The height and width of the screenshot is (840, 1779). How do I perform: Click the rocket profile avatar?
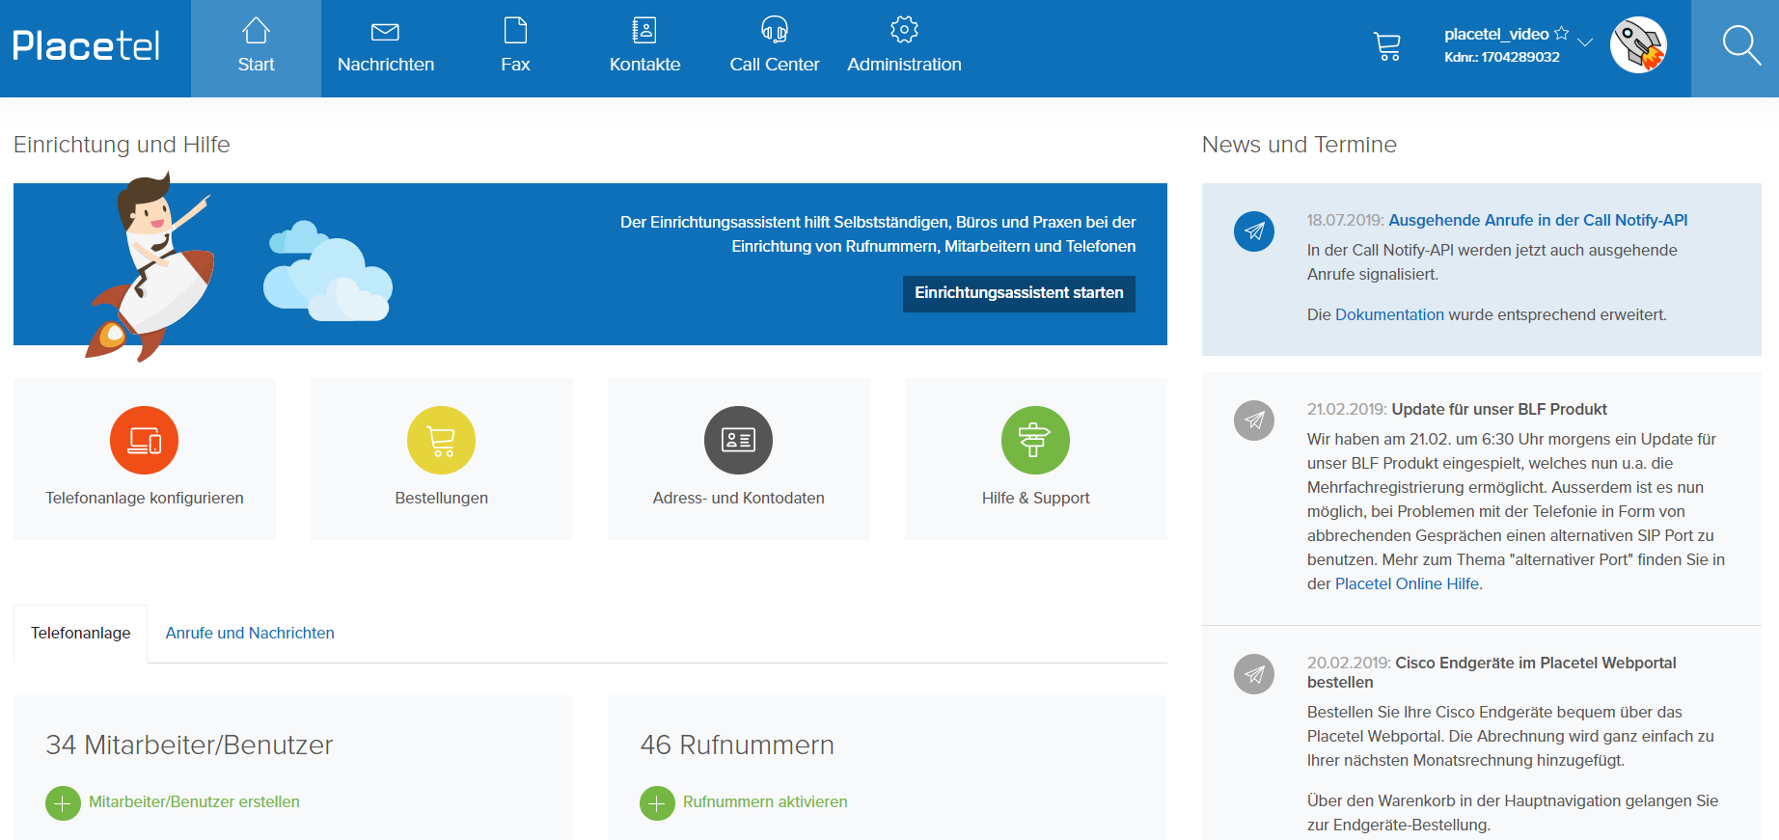pyautogui.click(x=1638, y=45)
